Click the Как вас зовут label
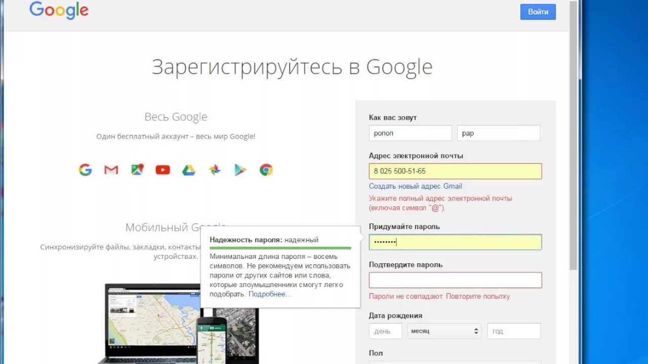 tap(393, 118)
